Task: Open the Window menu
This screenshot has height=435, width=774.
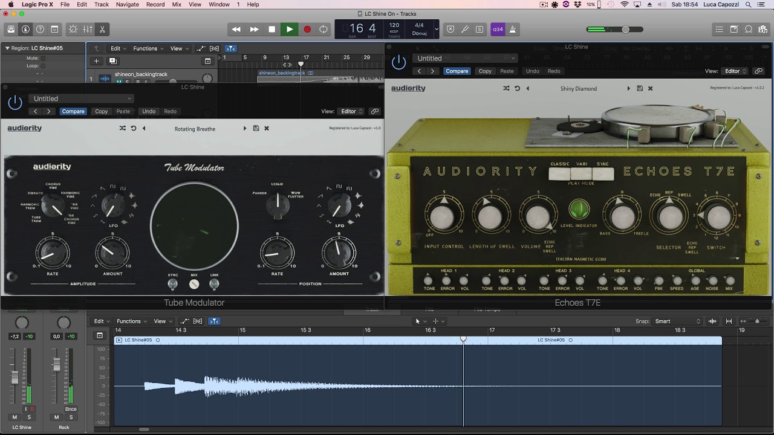Action: pos(219,4)
